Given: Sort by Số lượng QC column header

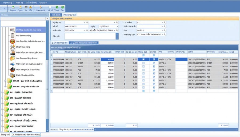Looking at the screenshot, I should (107, 52).
